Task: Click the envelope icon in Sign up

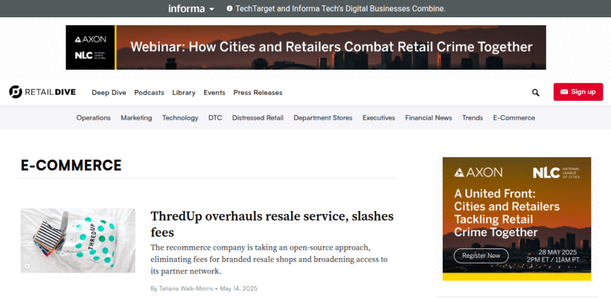Action: (564, 92)
